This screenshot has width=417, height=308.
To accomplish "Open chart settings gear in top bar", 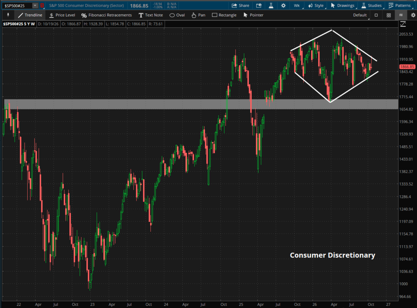I will coord(283,5).
